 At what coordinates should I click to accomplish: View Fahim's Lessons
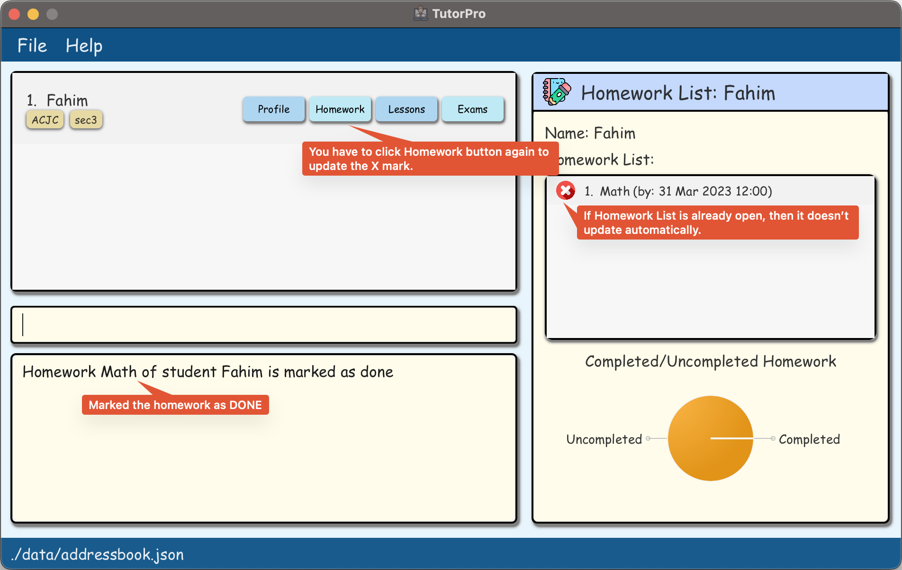tap(406, 109)
